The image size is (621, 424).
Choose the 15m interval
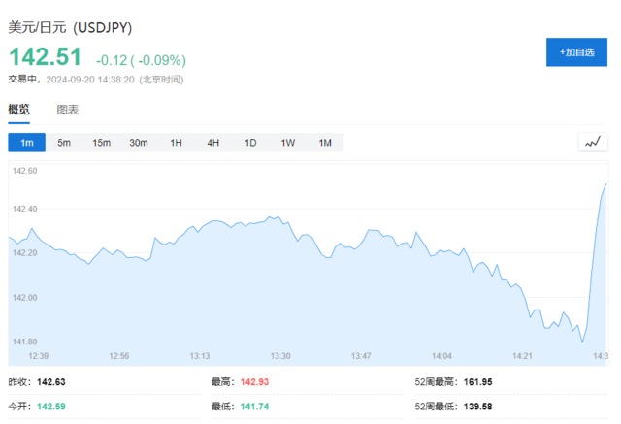tap(101, 143)
